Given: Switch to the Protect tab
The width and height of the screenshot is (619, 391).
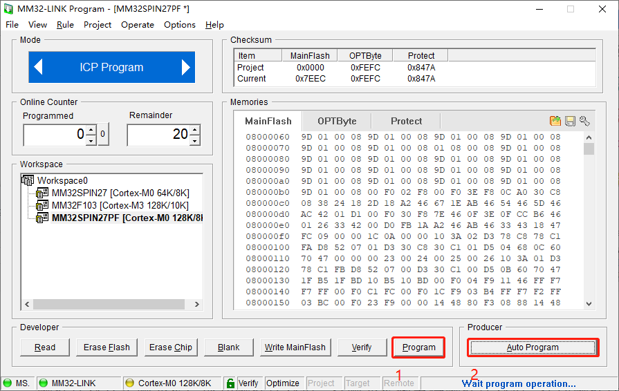Looking at the screenshot, I should [406, 121].
